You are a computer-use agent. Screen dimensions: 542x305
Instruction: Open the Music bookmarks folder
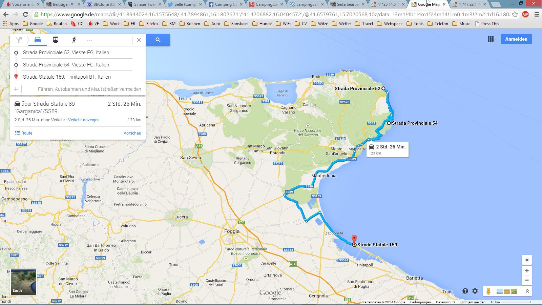(461, 24)
